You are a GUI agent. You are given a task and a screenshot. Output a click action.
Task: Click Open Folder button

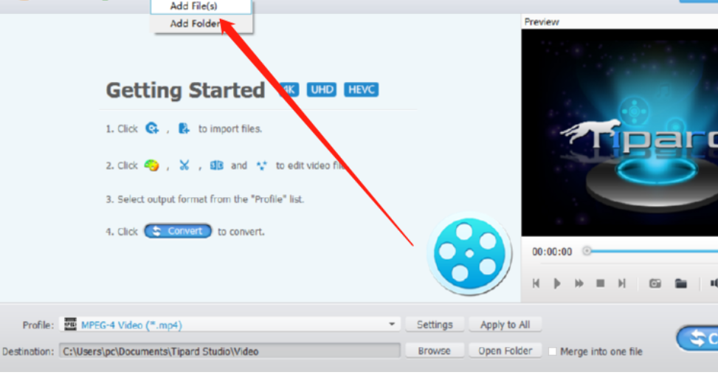[505, 351]
